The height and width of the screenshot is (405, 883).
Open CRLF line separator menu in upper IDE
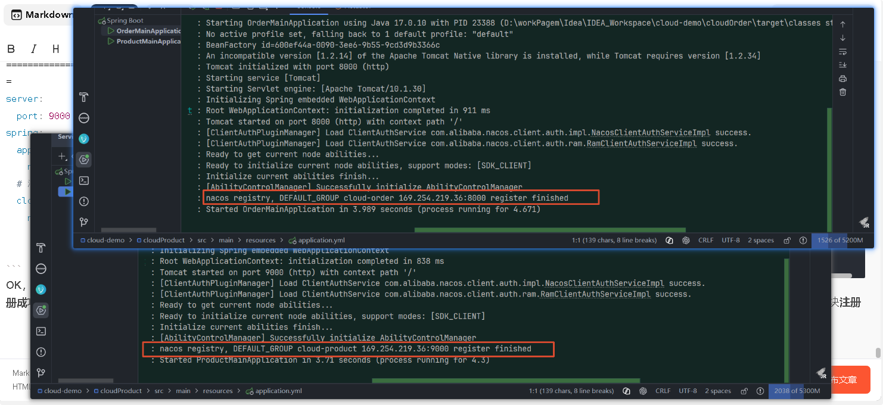tap(705, 241)
